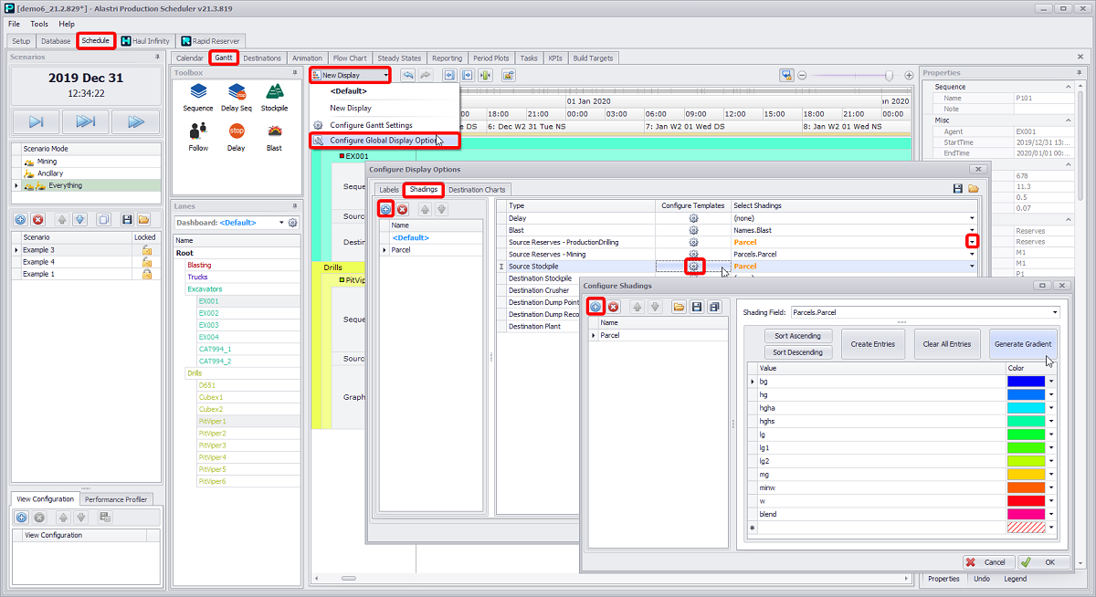
Task: Add new shading set in Configure Display Options
Action: tap(385, 209)
